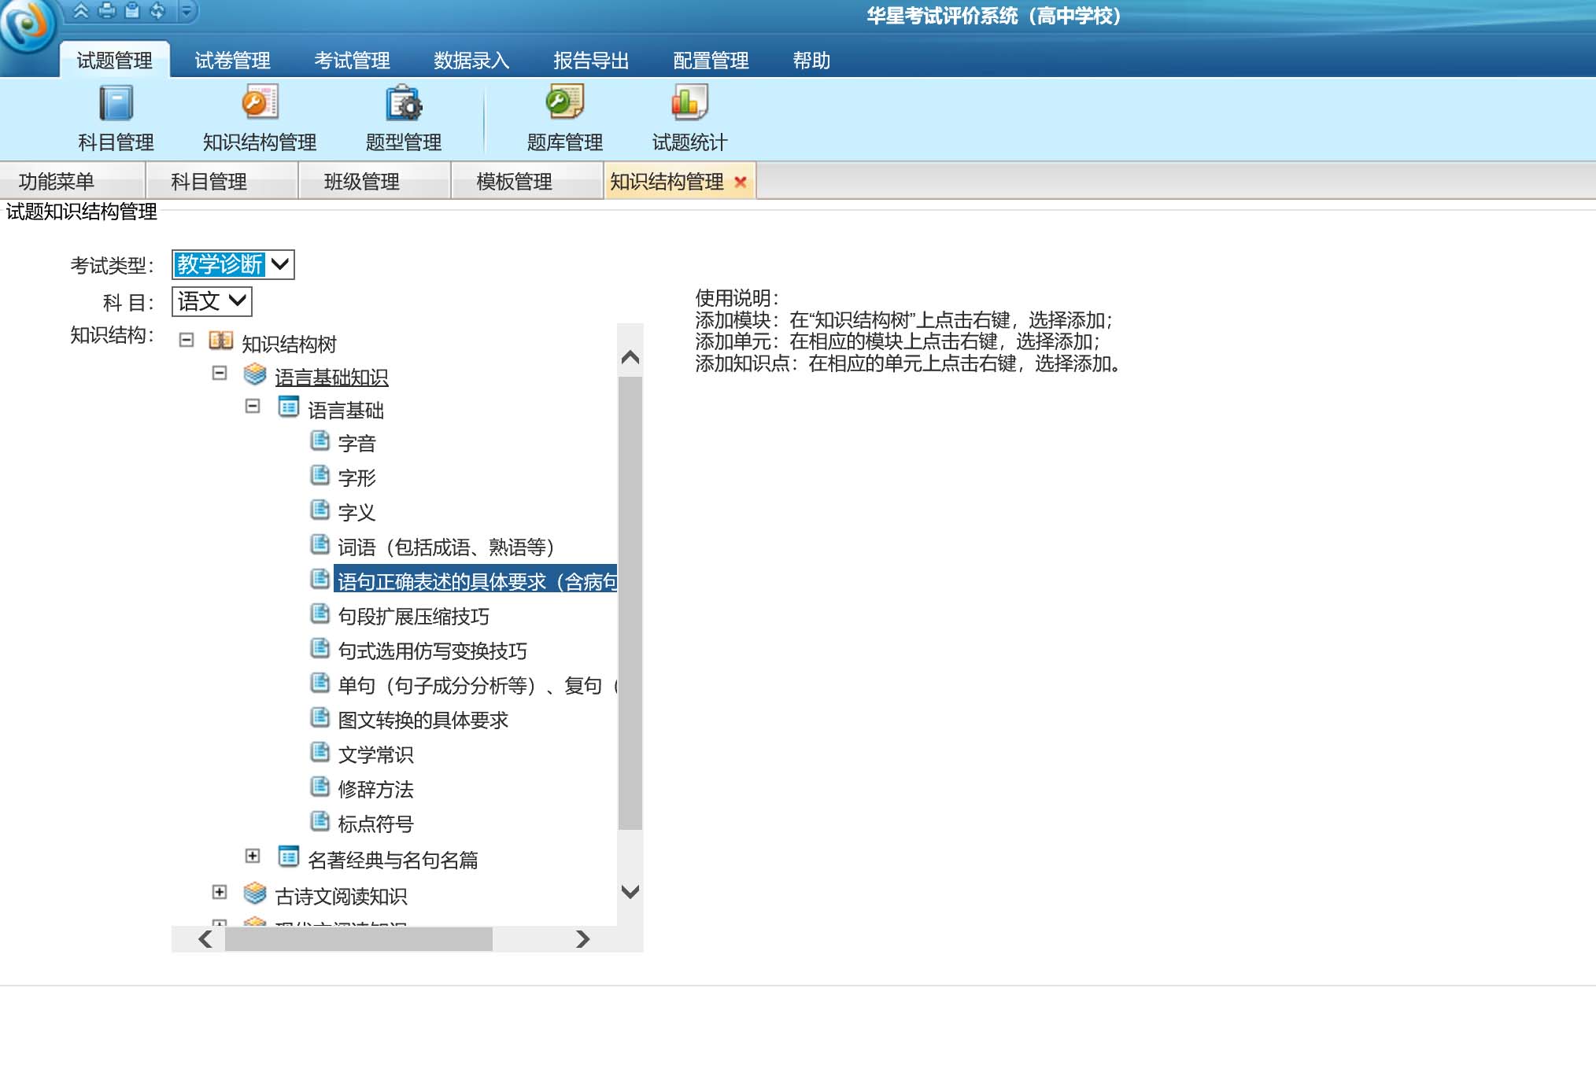Select the 文学常识 knowledge point
The height and width of the screenshot is (1065, 1596).
pos(375,755)
